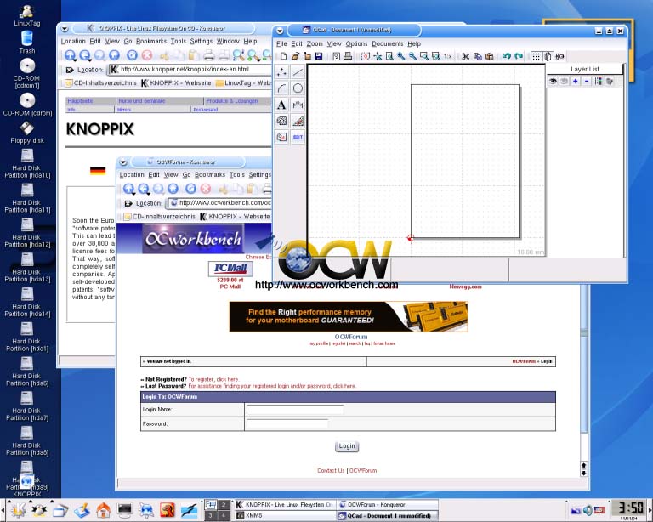Open QCad window menu dropdown in title bar
The width and height of the screenshot is (653, 522).
tap(280, 31)
